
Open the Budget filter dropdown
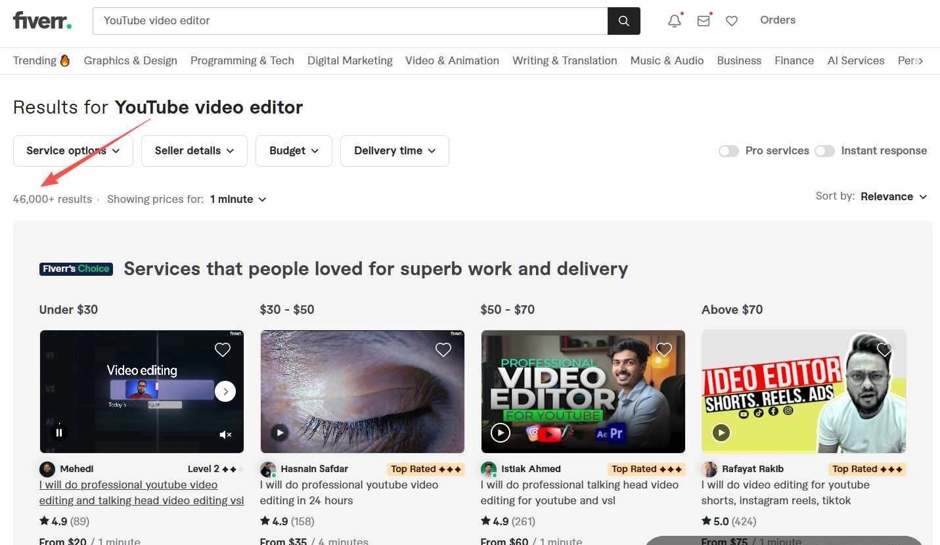(x=294, y=151)
